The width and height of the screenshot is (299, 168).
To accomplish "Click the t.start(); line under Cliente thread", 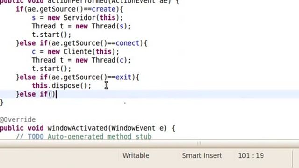I will click(51, 69).
